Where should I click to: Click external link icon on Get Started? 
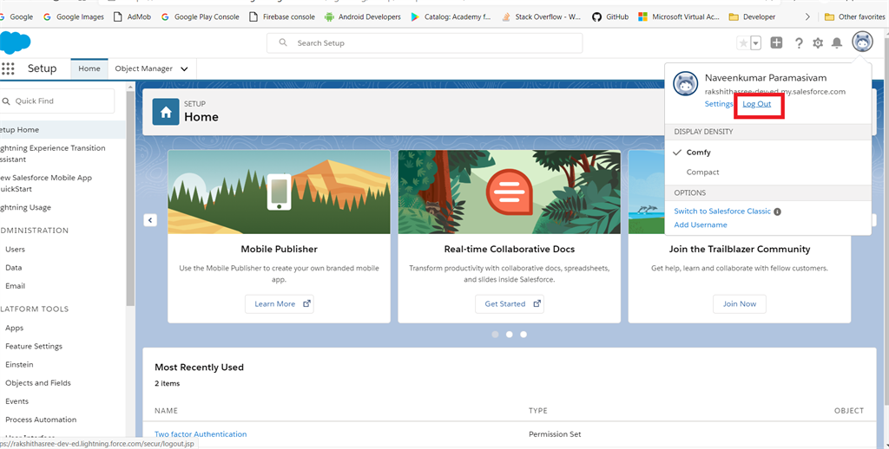[x=537, y=303]
